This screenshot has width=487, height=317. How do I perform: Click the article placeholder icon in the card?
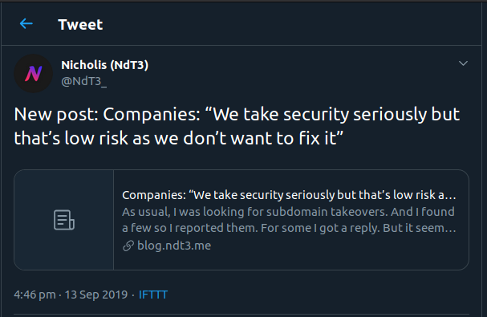[x=64, y=220]
